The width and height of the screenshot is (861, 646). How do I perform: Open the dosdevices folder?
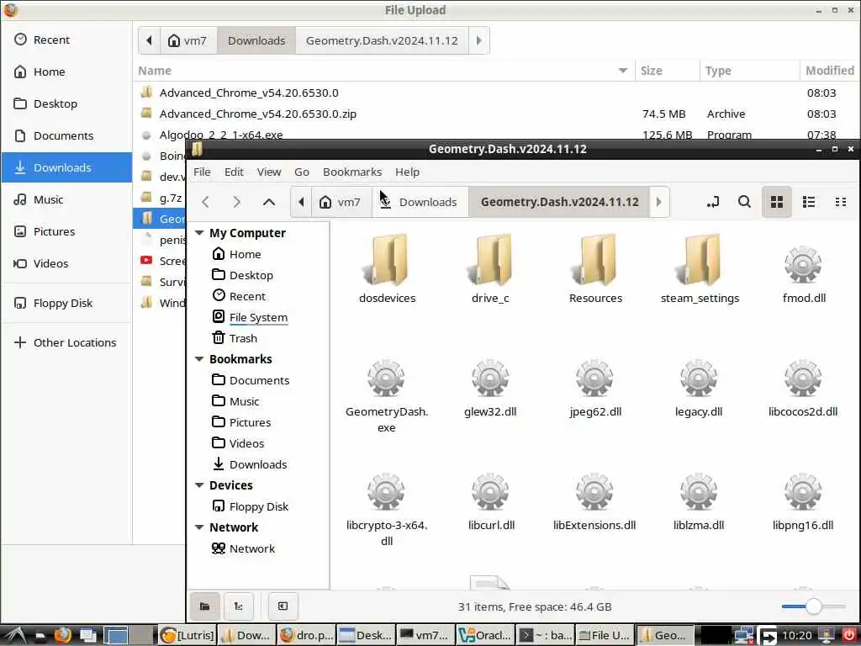(x=387, y=268)
